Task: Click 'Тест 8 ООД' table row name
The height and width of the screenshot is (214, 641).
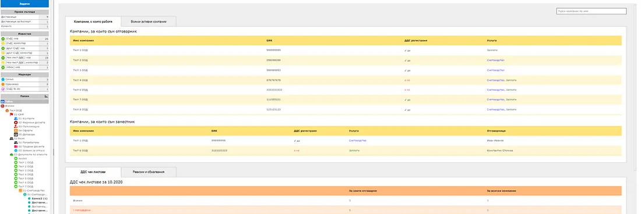Action: point(80,110)
